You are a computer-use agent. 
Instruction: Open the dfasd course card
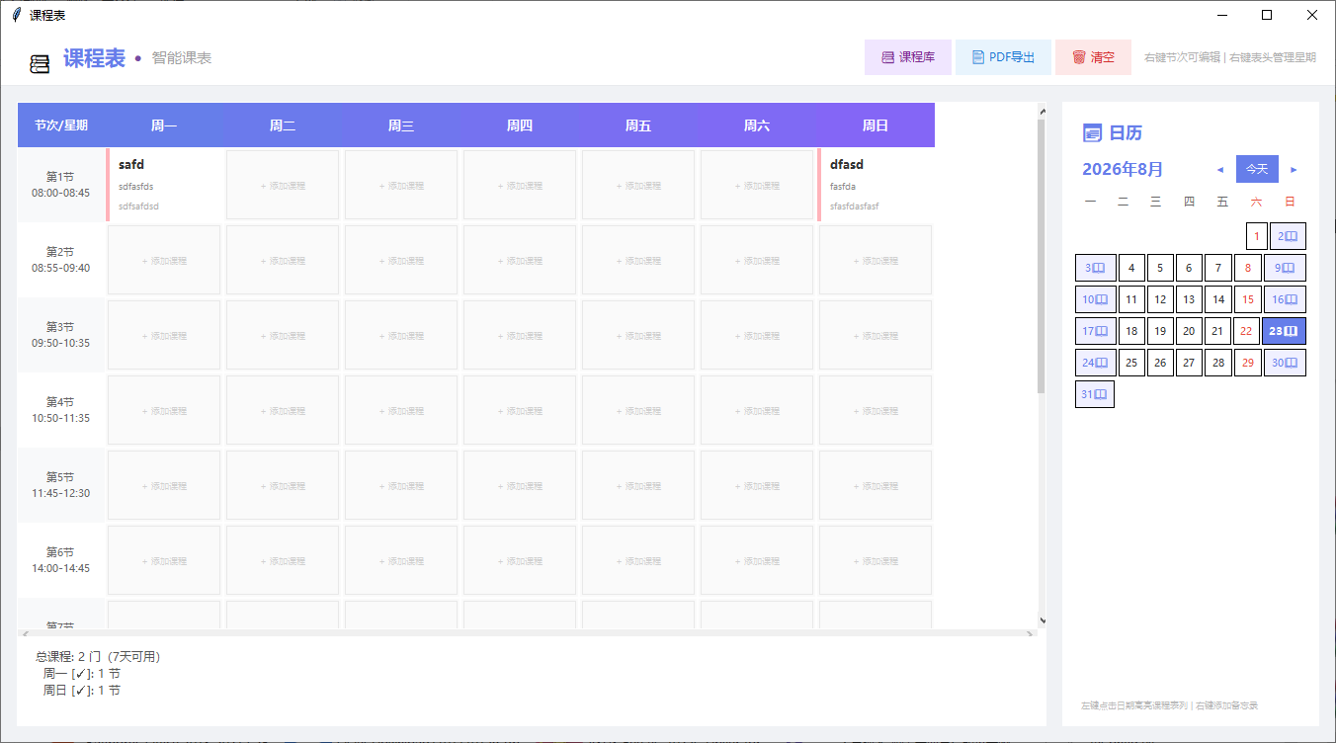(876, 185)
